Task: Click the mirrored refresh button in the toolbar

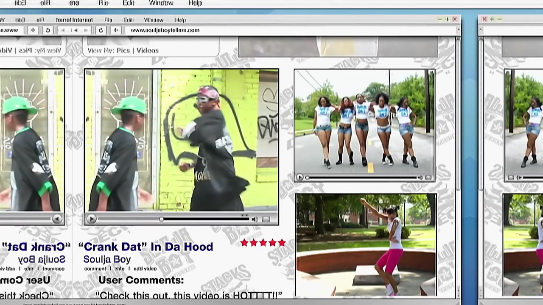Action: (x=48, y=30)
